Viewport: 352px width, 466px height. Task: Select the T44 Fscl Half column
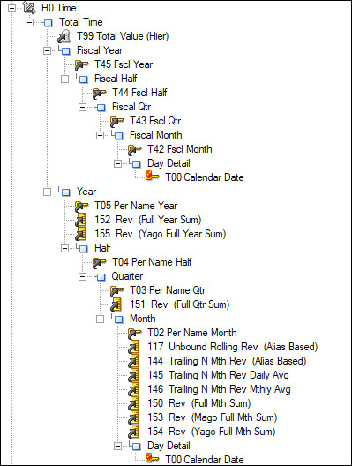coord(139,93)
